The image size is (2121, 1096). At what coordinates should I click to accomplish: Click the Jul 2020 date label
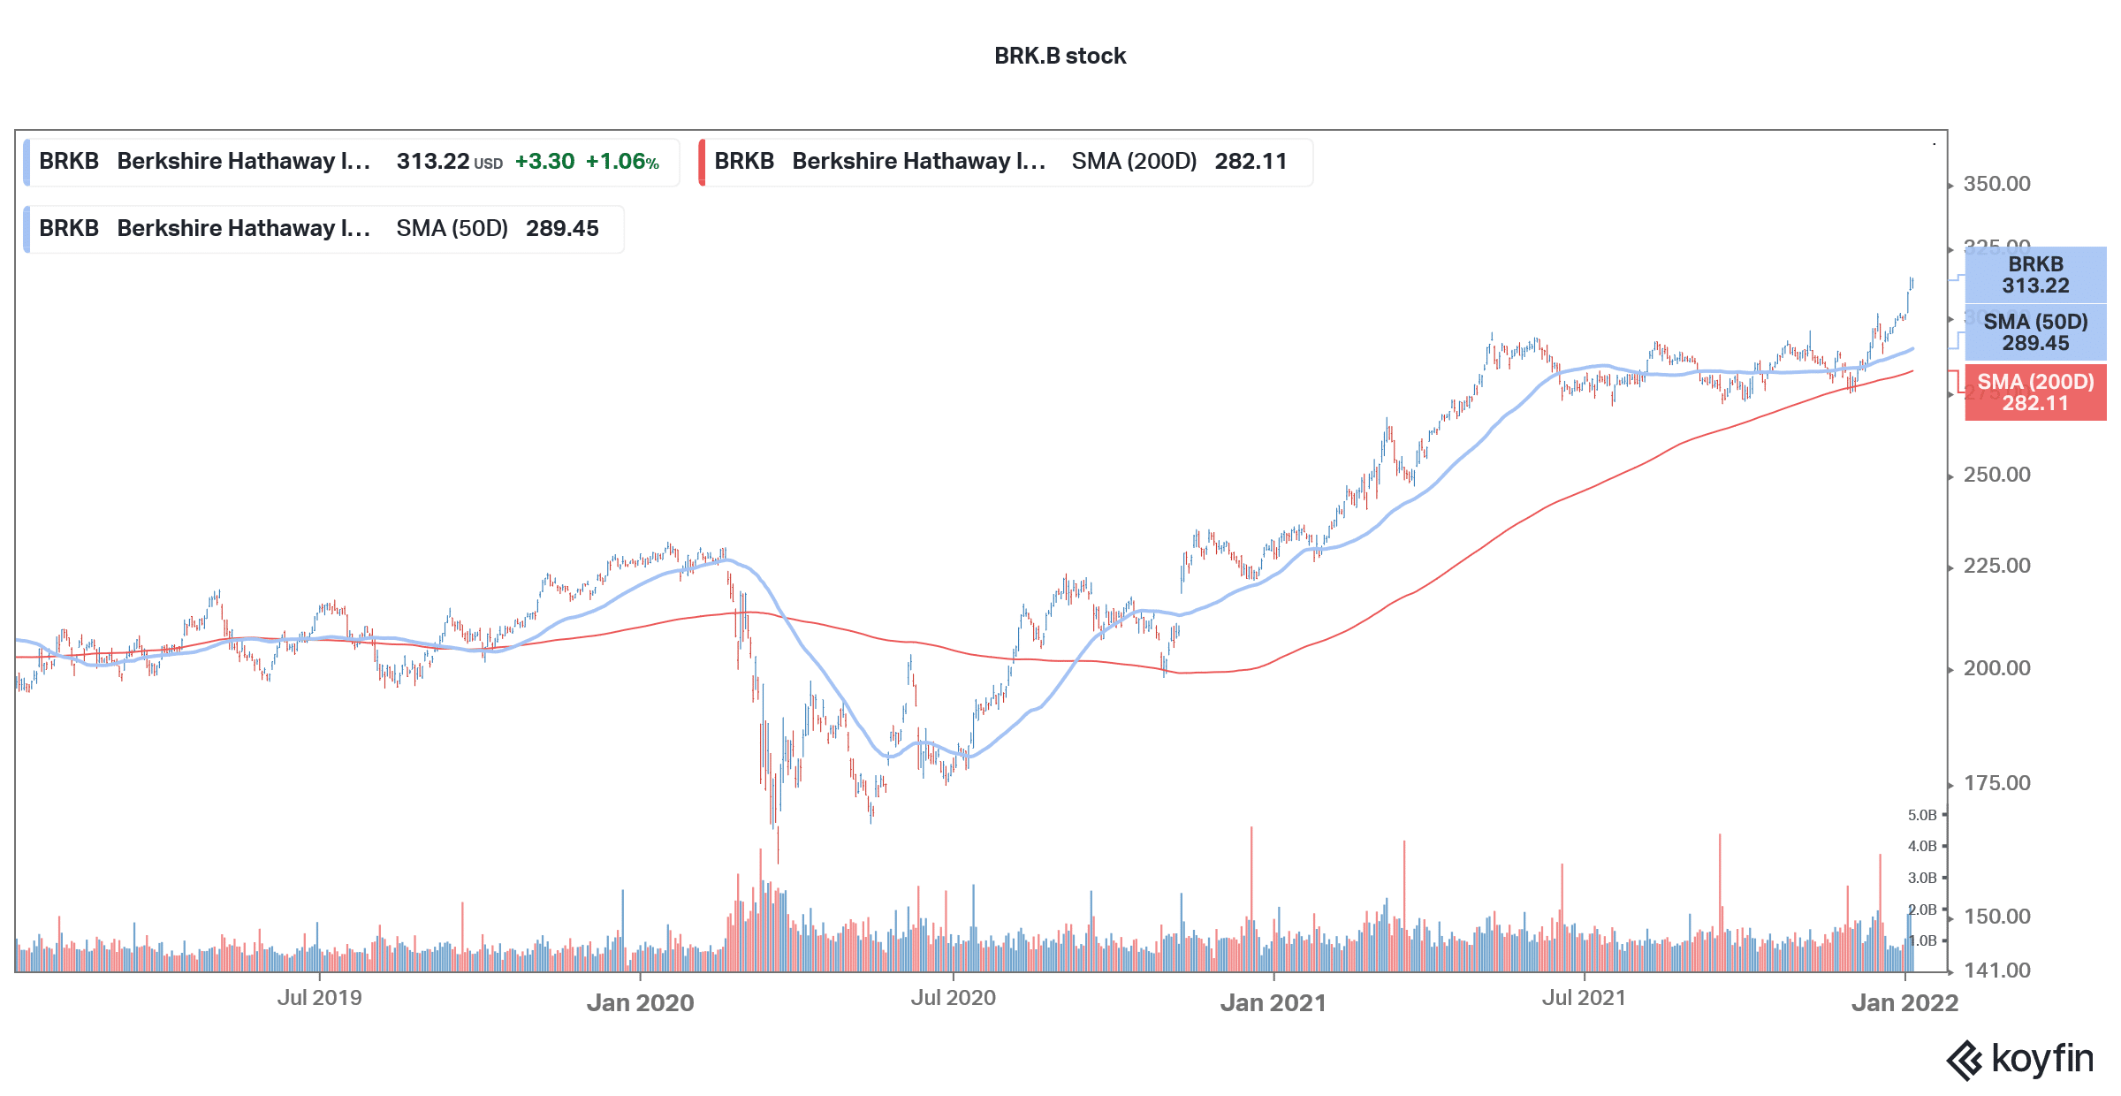coord(953,998)
